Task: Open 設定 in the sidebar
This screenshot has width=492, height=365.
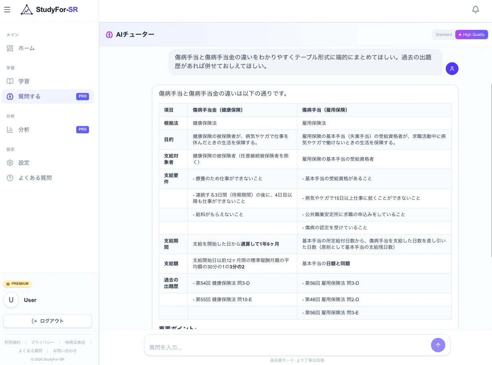Action: [48, 163]
